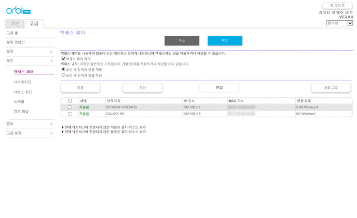Click the 로그아웃 logout button
The image size is (357, 218).
[x=337, y=5]
